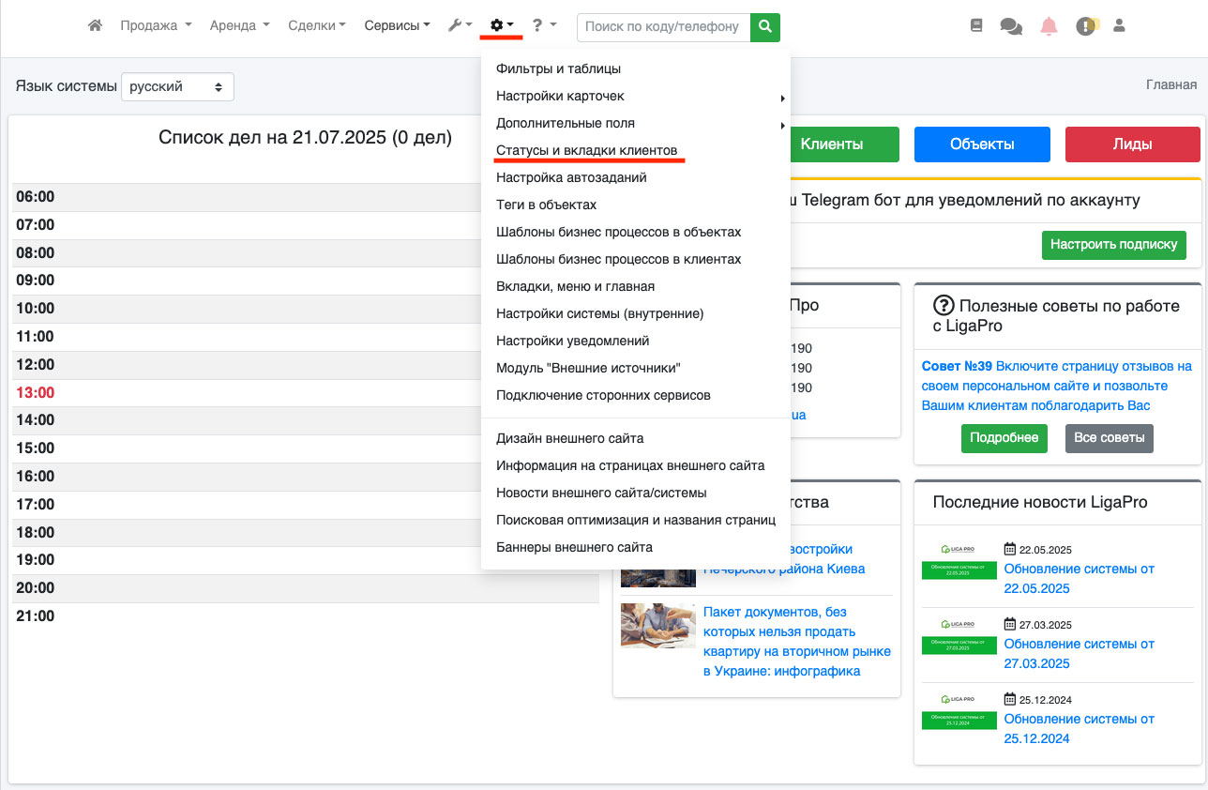Click the green search magnifier button

(765, 27)
